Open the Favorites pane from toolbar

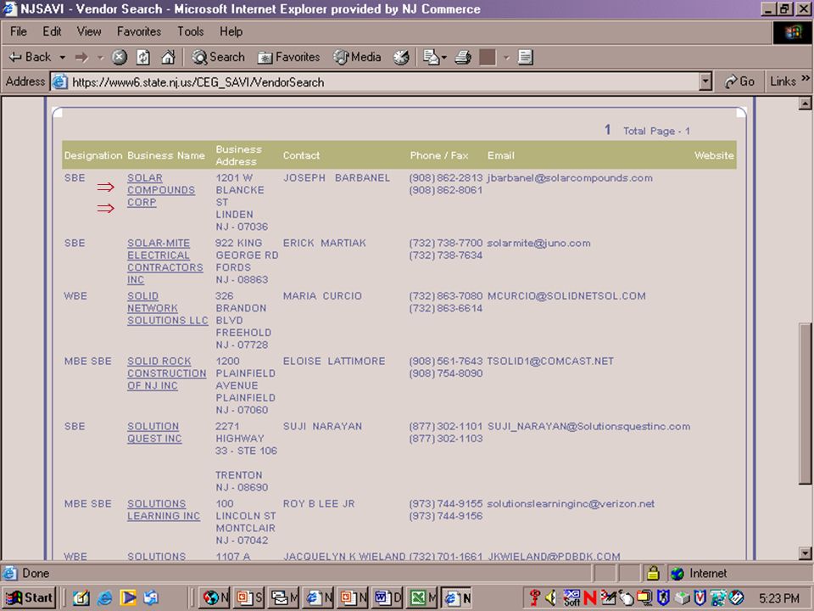pos(288,57)
